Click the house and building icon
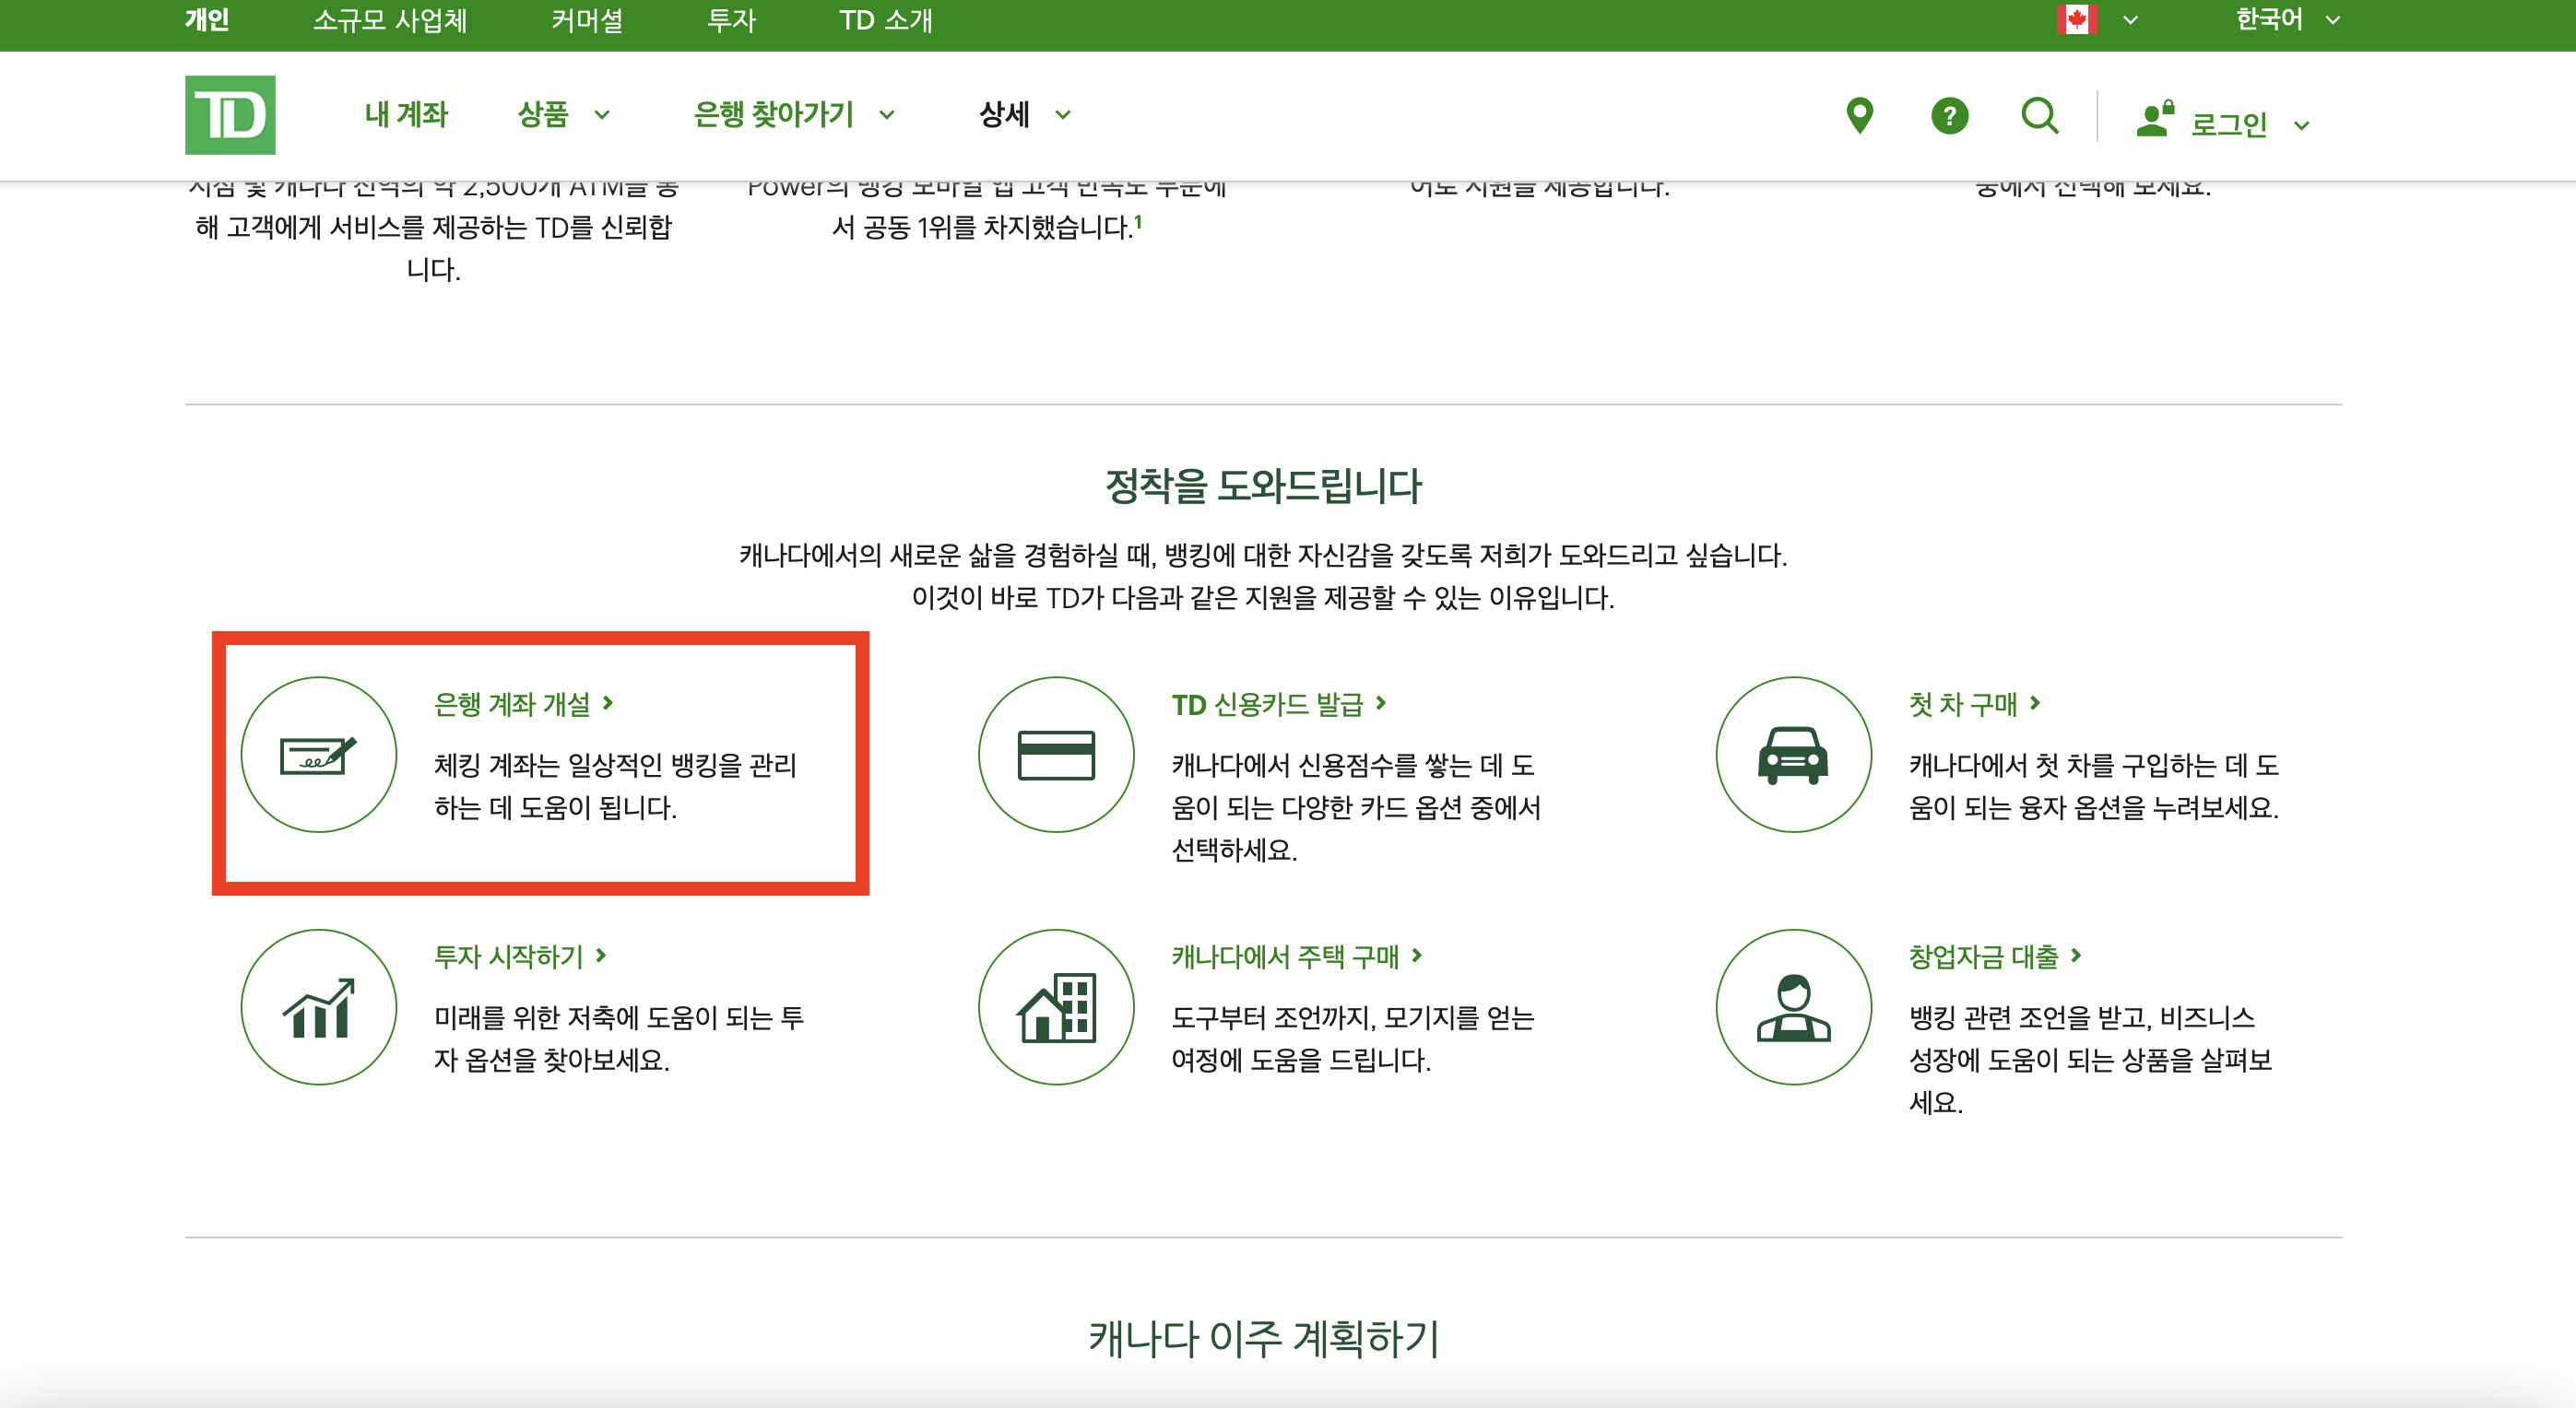 1056,1007
